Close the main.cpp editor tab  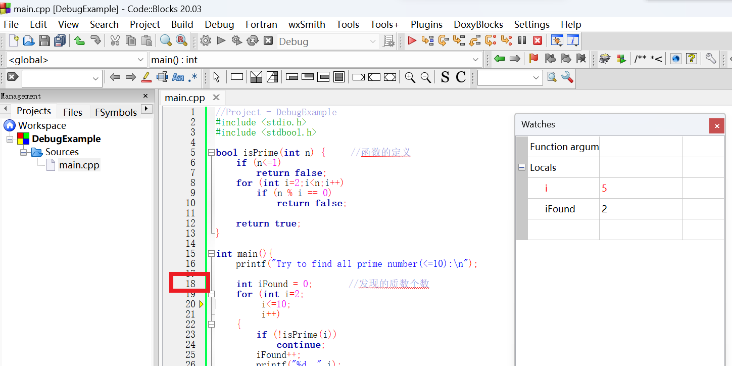216,97
